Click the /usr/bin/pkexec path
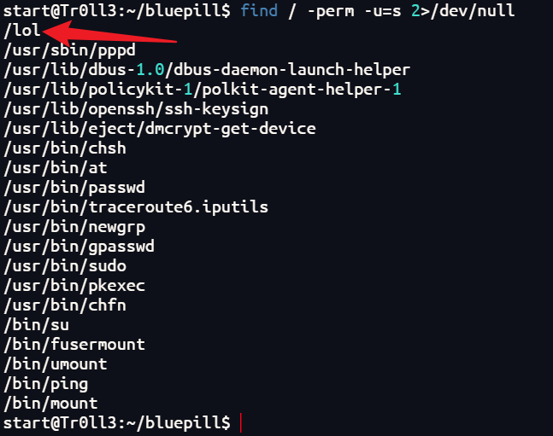Screen dimensions: 553x436 [x=74, y=286]
